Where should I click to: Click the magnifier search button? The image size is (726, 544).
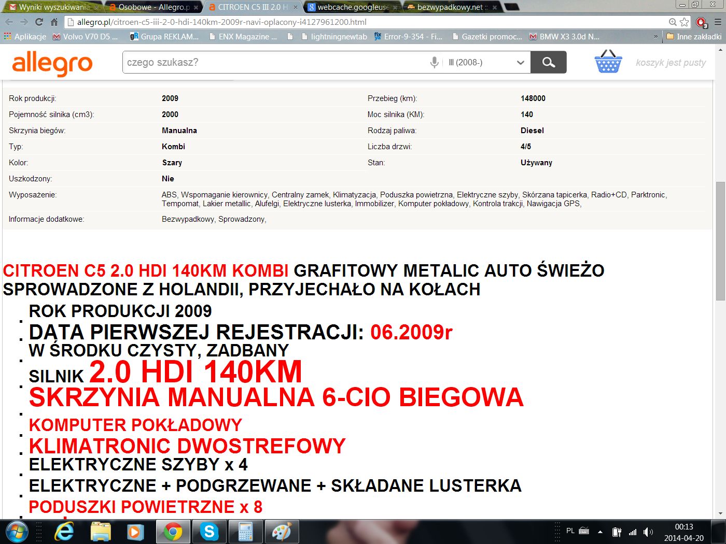[549, 62]
